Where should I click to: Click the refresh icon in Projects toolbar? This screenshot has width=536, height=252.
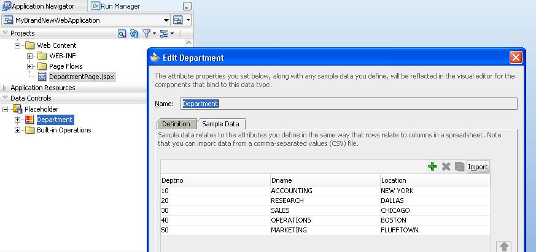134,34
